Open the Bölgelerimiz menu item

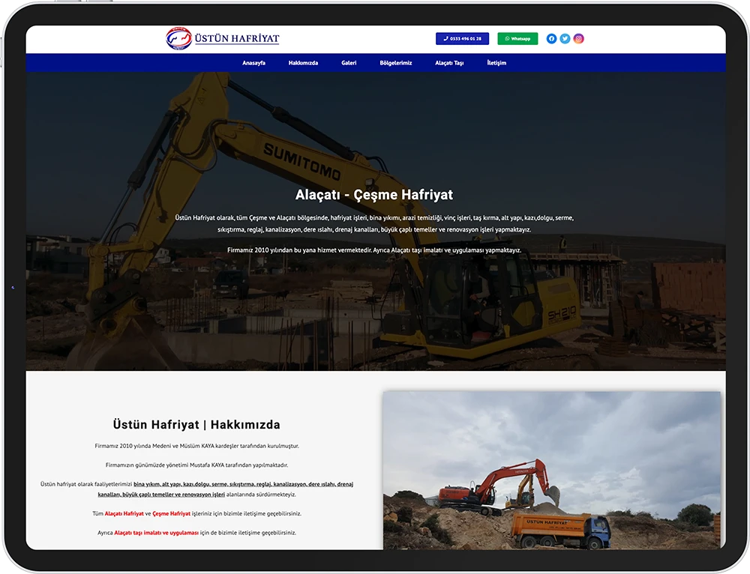click(396, 63)
